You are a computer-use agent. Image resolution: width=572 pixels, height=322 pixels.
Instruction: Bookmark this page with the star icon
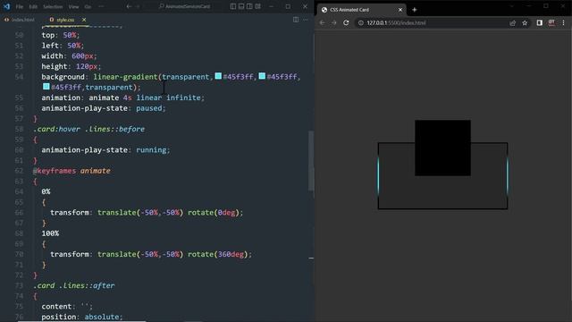[x=525, y=22]
